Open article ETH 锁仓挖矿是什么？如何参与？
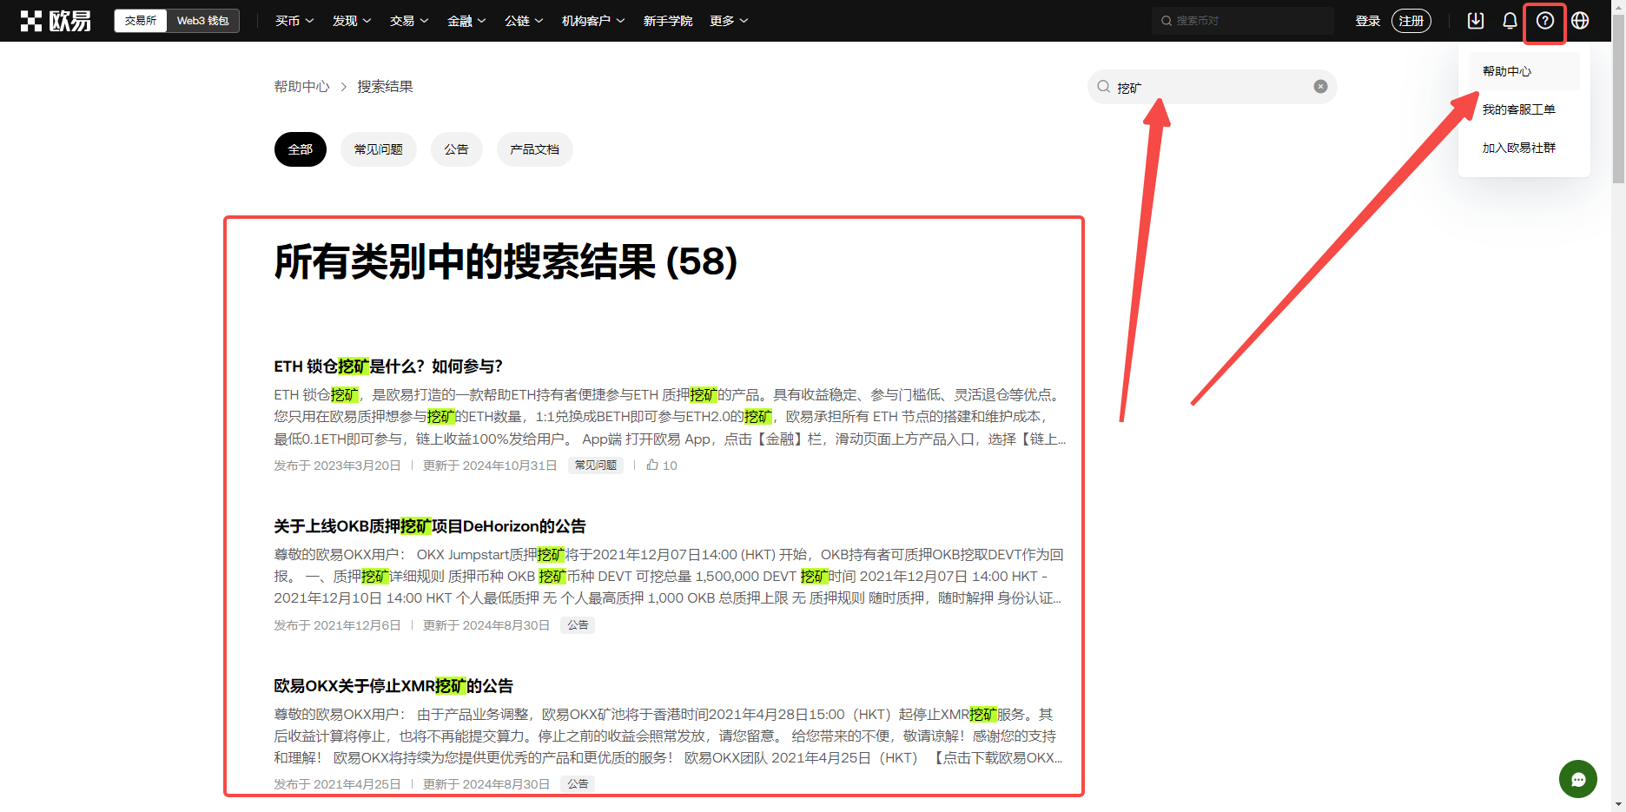The width and height of the screenshot is (1626, 812). [x=388, y=366]
